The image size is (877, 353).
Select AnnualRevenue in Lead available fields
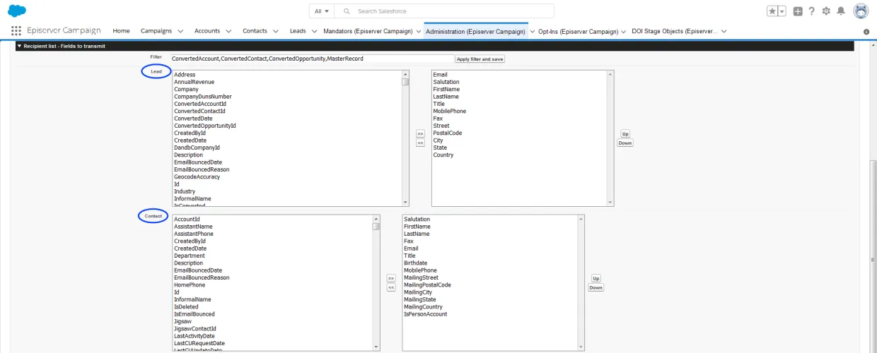coord(194,82)
